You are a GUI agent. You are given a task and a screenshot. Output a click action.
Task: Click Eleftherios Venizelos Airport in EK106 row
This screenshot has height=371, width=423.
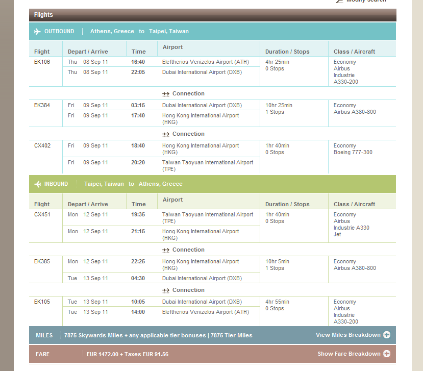pyautogui.click(x=206, y=62)
